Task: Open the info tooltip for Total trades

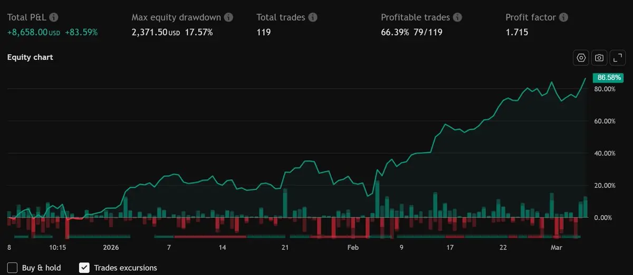Action: 313,17
